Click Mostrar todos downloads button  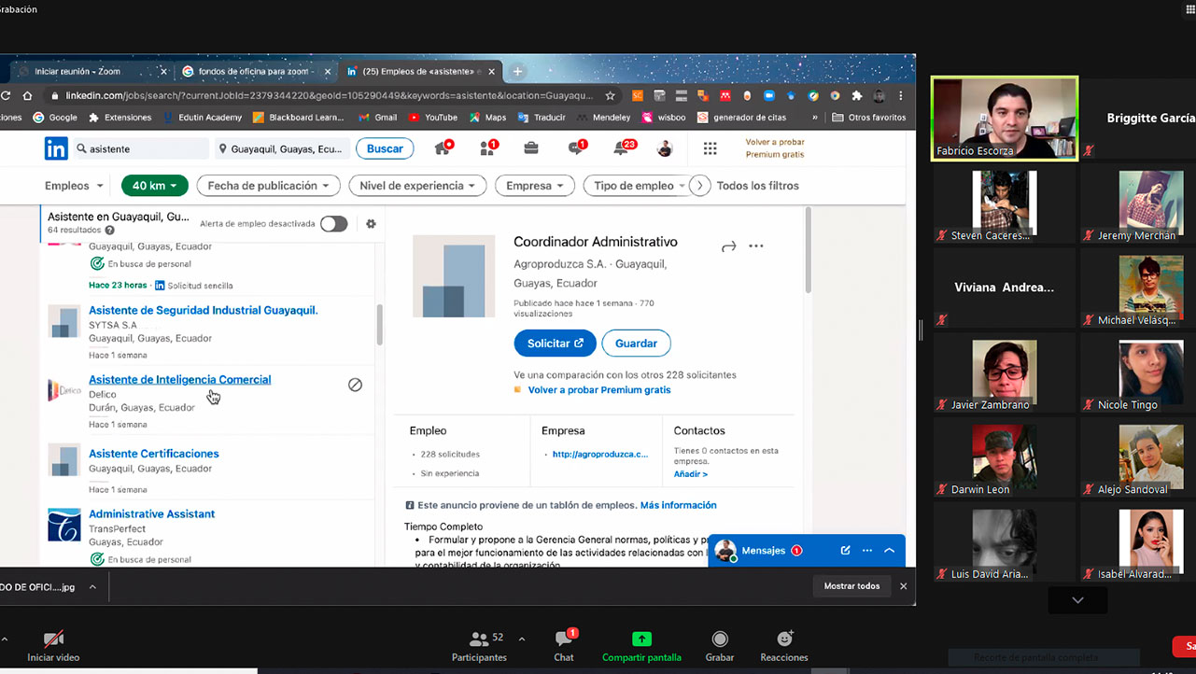(x=851, y=586)
